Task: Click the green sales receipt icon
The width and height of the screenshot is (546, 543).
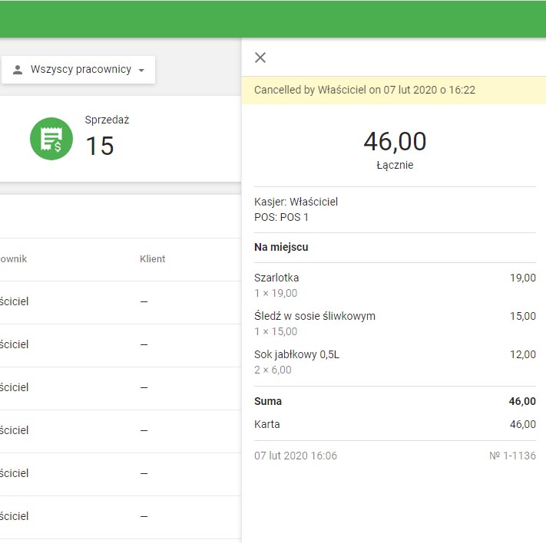Action: point(51,139)
